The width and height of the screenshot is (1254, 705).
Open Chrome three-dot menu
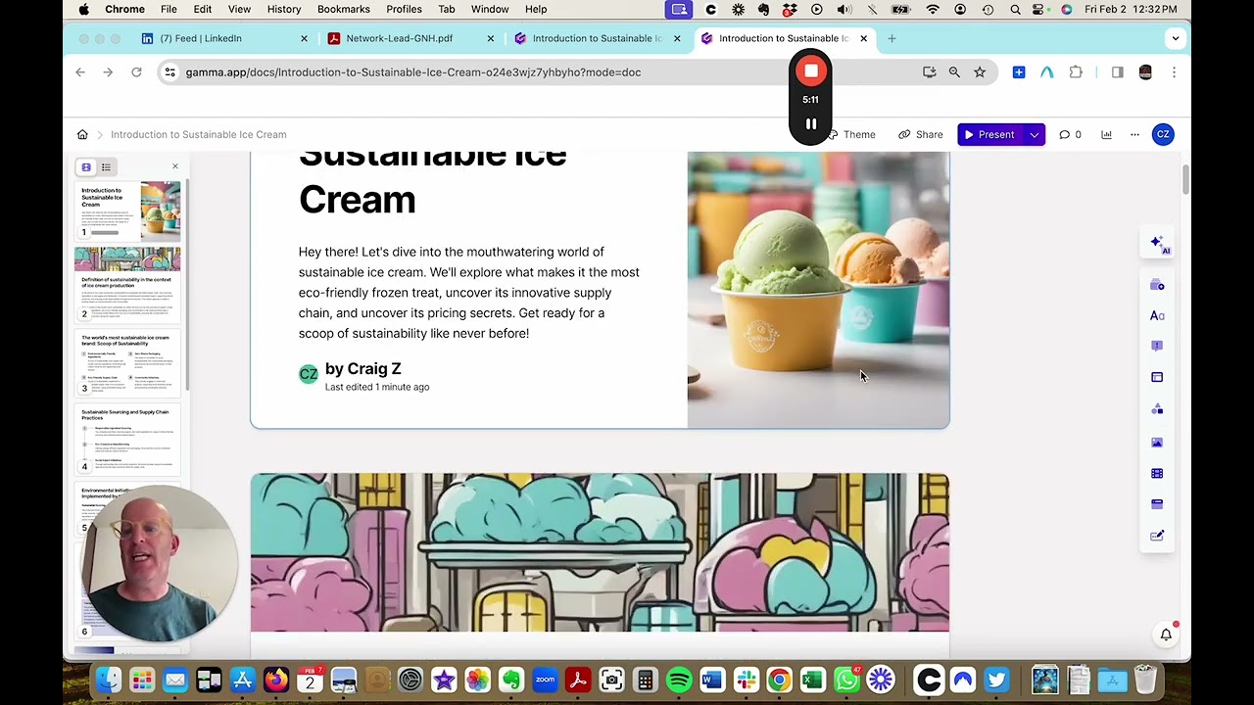[x=1174, y=71]
